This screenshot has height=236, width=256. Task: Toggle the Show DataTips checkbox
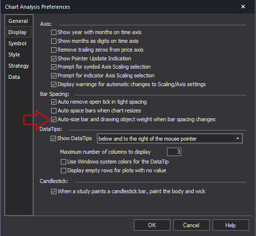(53, 138)
